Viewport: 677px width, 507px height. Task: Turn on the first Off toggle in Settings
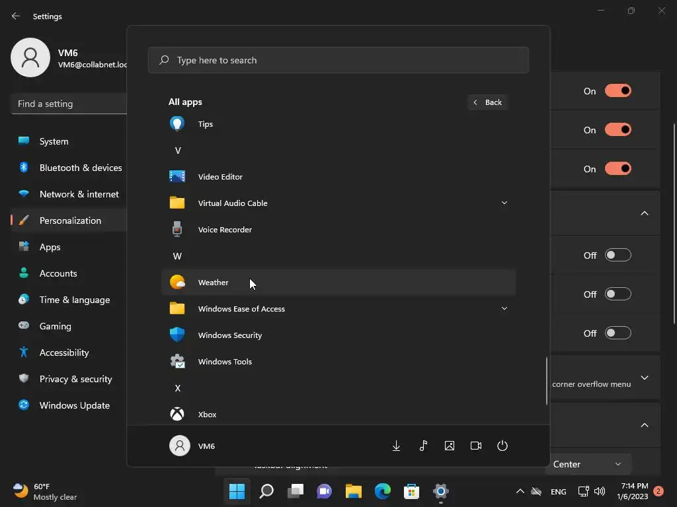(x=618, y=255)
